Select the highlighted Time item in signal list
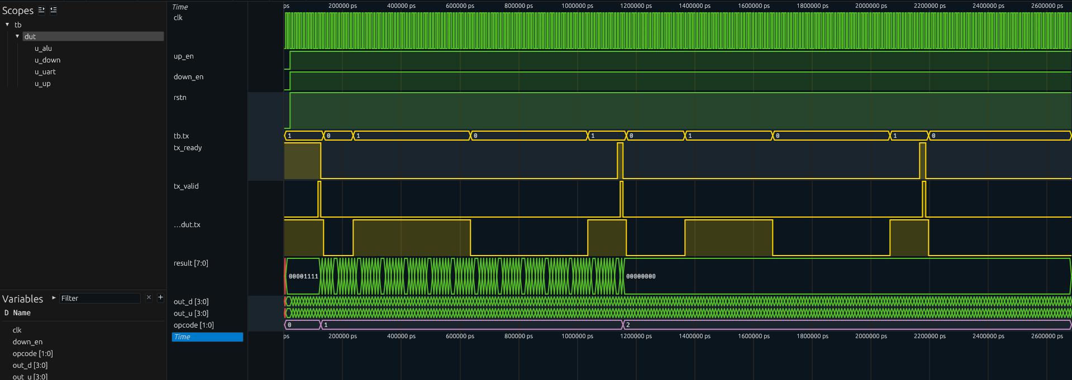 [x=207, y=337]
